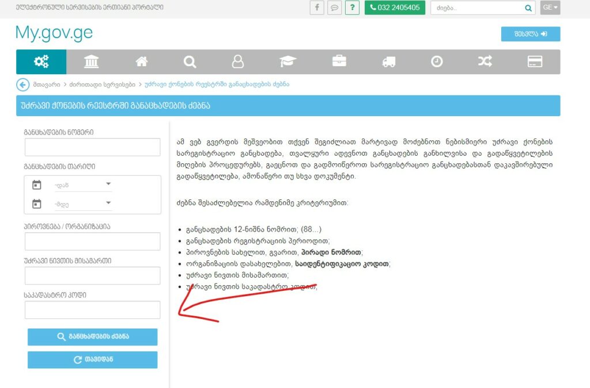Image resolution: width=590 pixels, height=388 pixels.
Task: Focus the საკადასტრო კოდი input field
Action: tap(92, 310)
